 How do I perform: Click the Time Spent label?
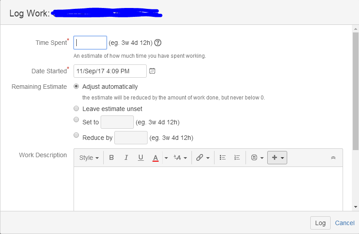[x=51, y=43]
